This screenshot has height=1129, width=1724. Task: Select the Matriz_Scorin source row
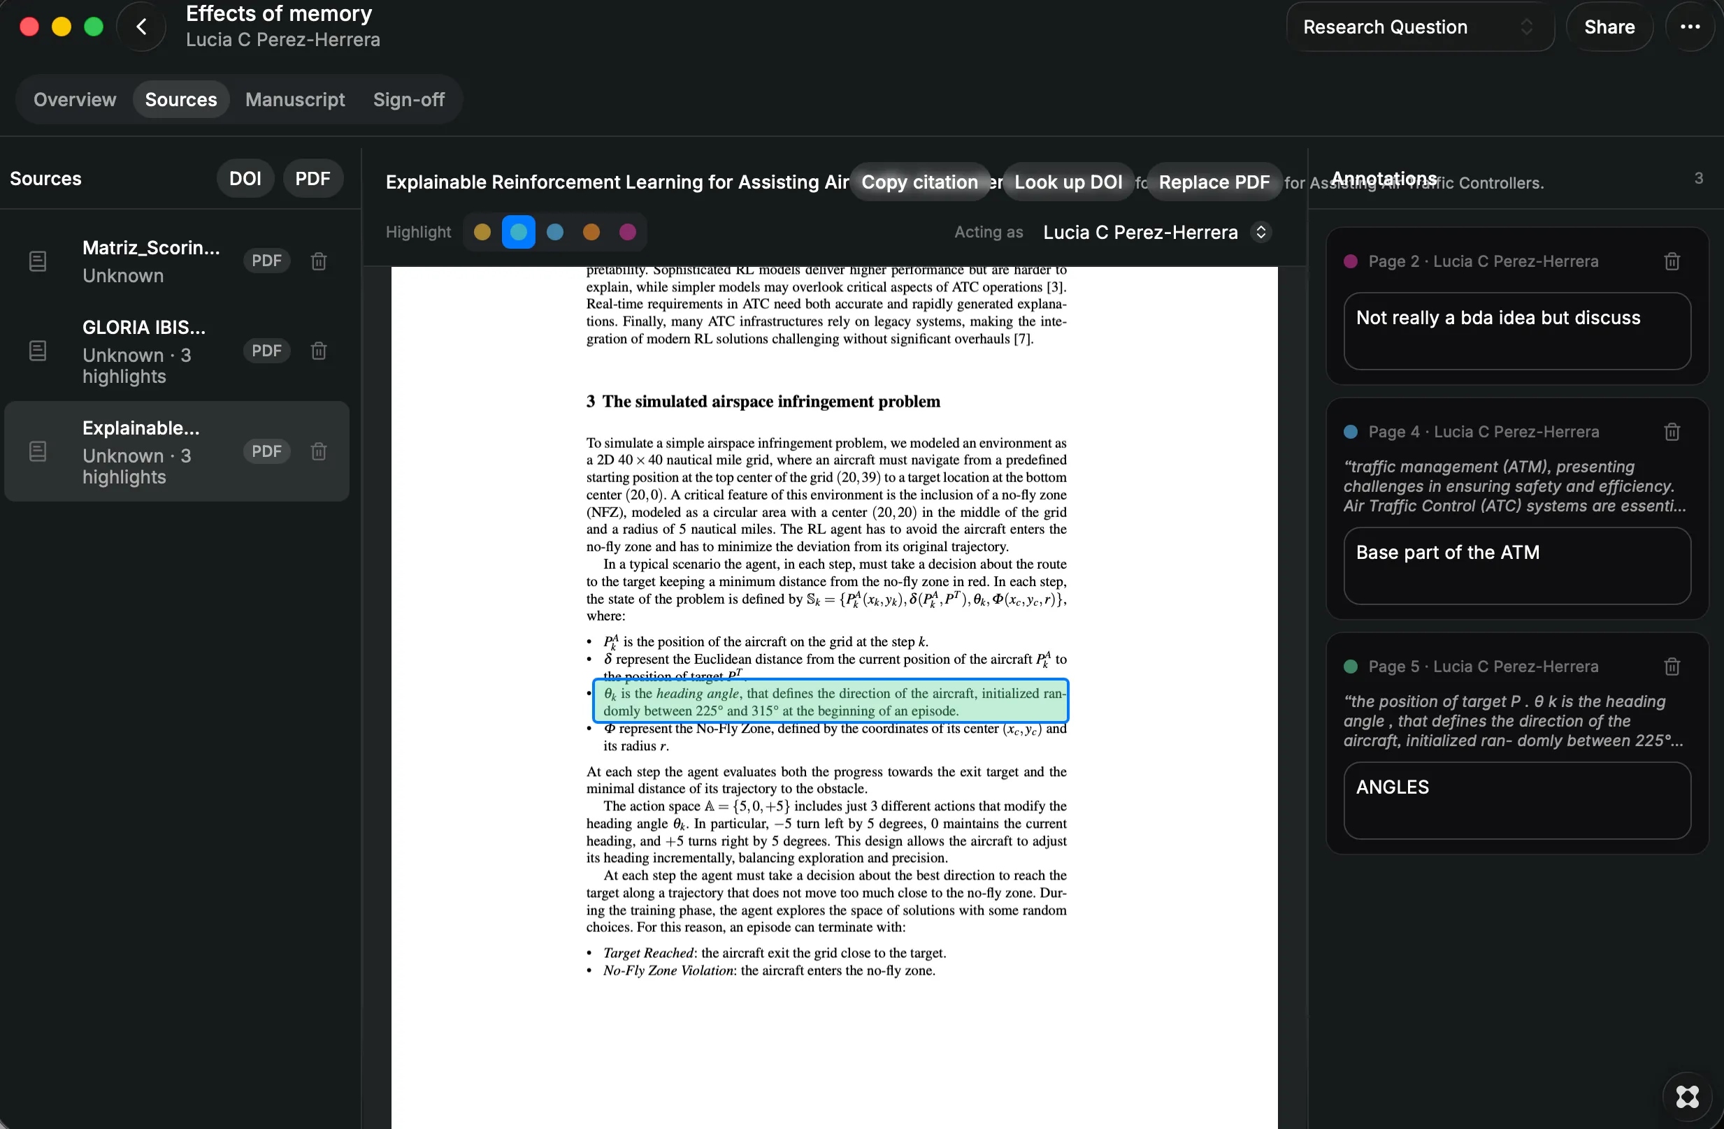coord(177,261)
